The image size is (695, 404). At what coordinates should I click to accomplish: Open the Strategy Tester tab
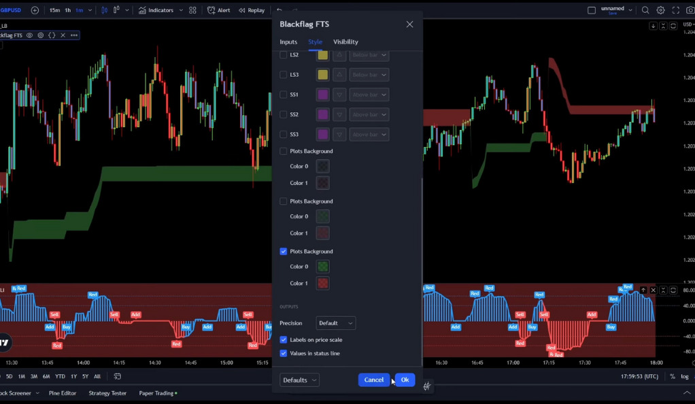[x=107, y=393]
